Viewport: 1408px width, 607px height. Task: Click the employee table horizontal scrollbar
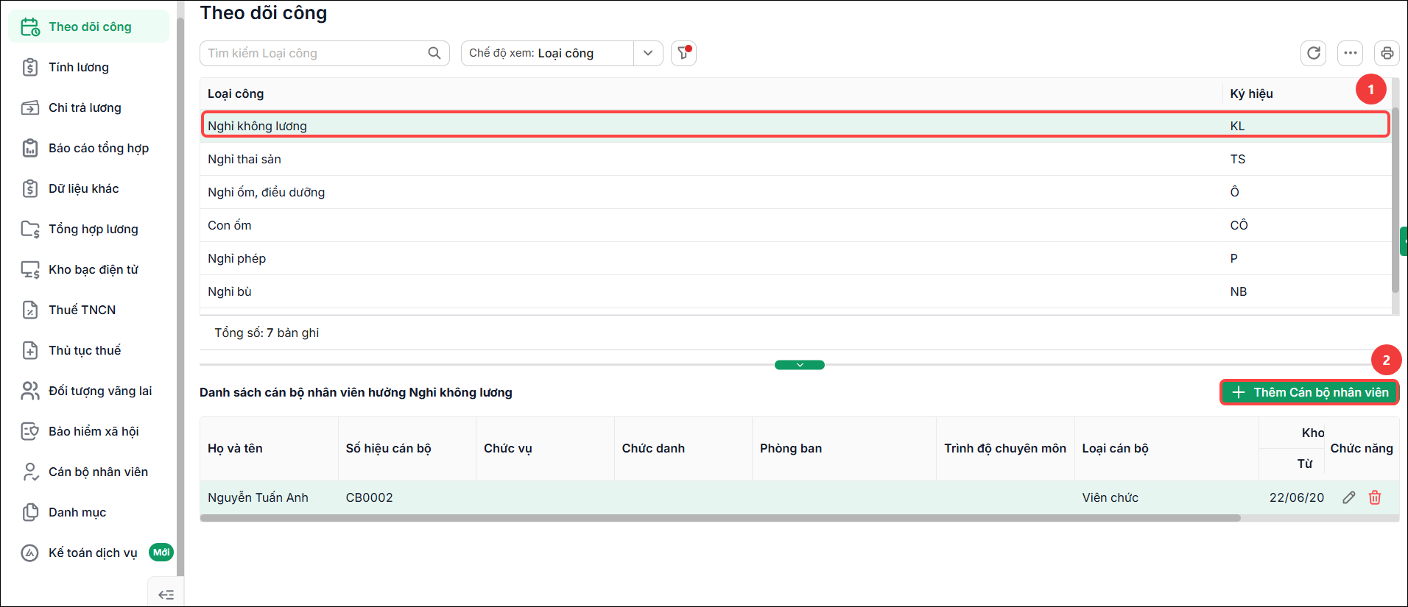coord(720,518)
